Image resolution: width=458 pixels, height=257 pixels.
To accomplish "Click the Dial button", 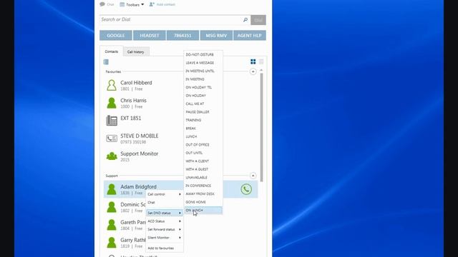I will point(258,20).
